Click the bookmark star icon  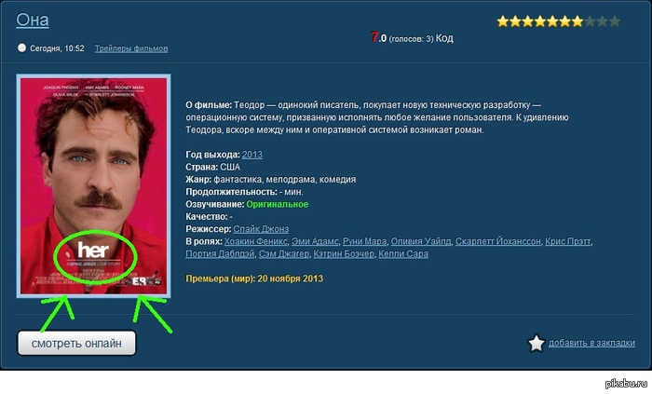coord(536,344)
